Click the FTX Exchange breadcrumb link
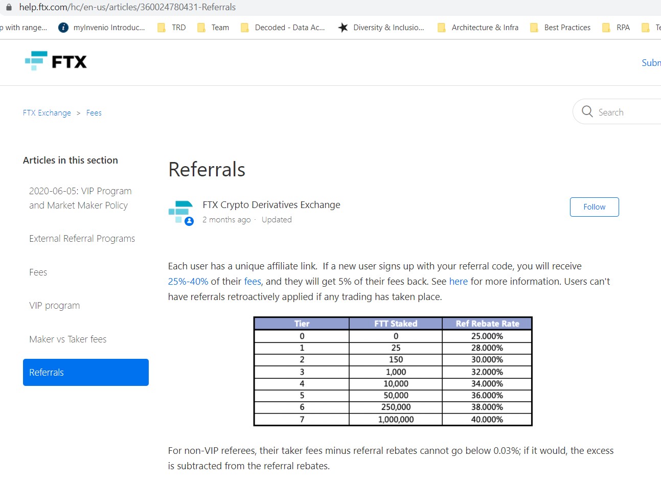The height and width of the screenshot is (482, 661). pos(47,113)
